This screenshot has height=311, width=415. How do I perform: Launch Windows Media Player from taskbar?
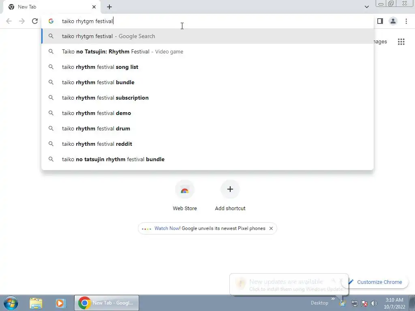(60, 303)
